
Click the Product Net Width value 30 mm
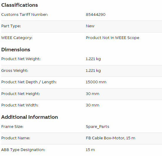point(93,105)
